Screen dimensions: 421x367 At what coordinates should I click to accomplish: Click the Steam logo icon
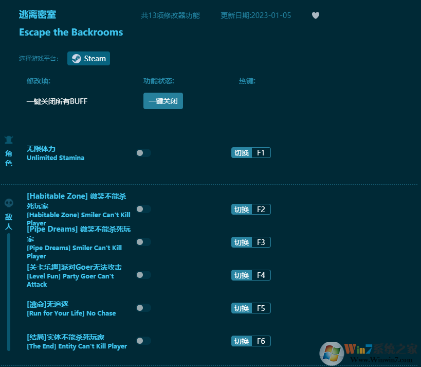(x=76, y=59)
